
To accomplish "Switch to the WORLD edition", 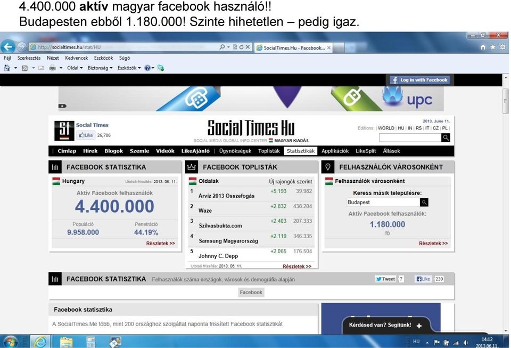I will [x=386, y=128].
